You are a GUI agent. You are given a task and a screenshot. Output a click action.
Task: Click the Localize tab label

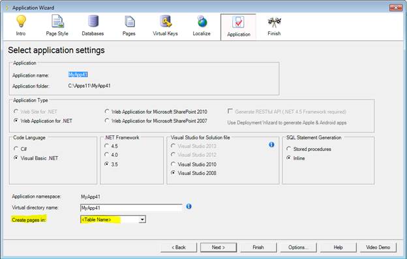202,33
